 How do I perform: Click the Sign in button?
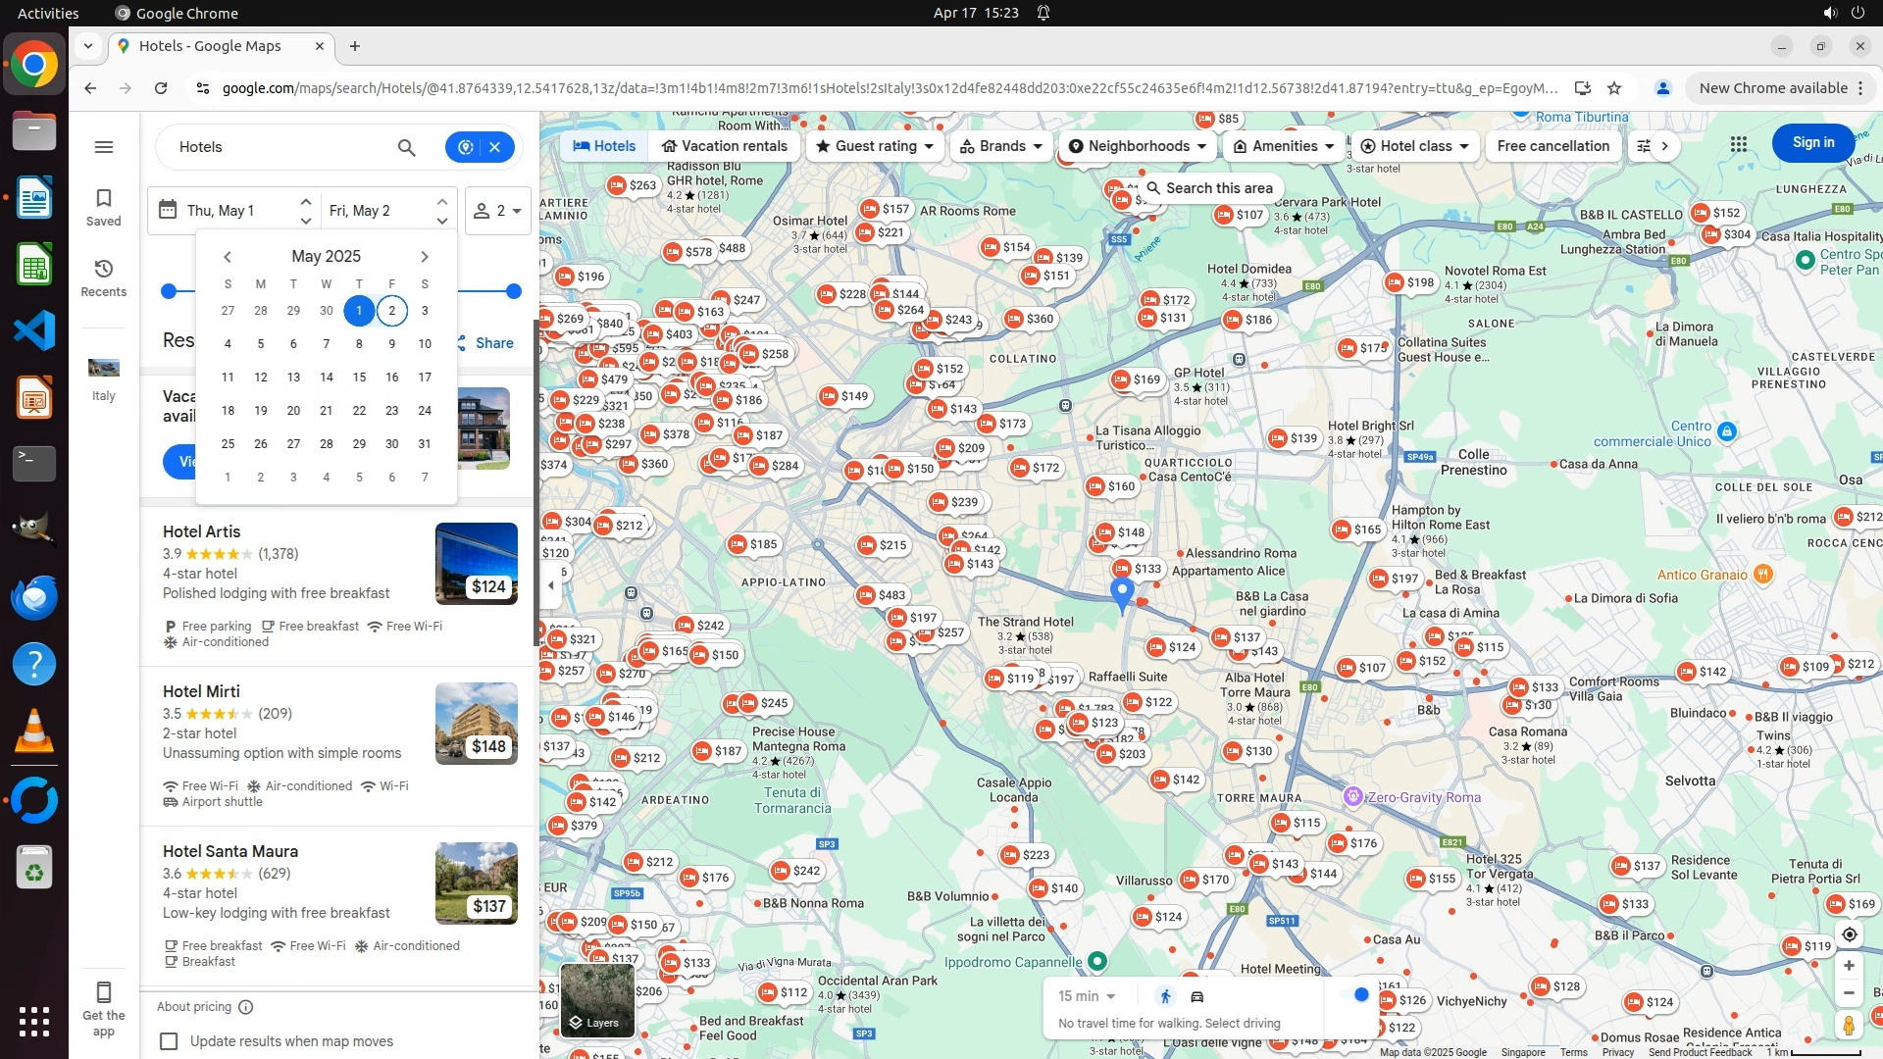[1812, 143]
